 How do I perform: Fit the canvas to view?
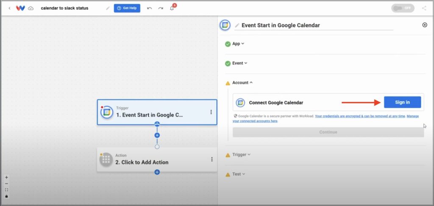(7, 190)
